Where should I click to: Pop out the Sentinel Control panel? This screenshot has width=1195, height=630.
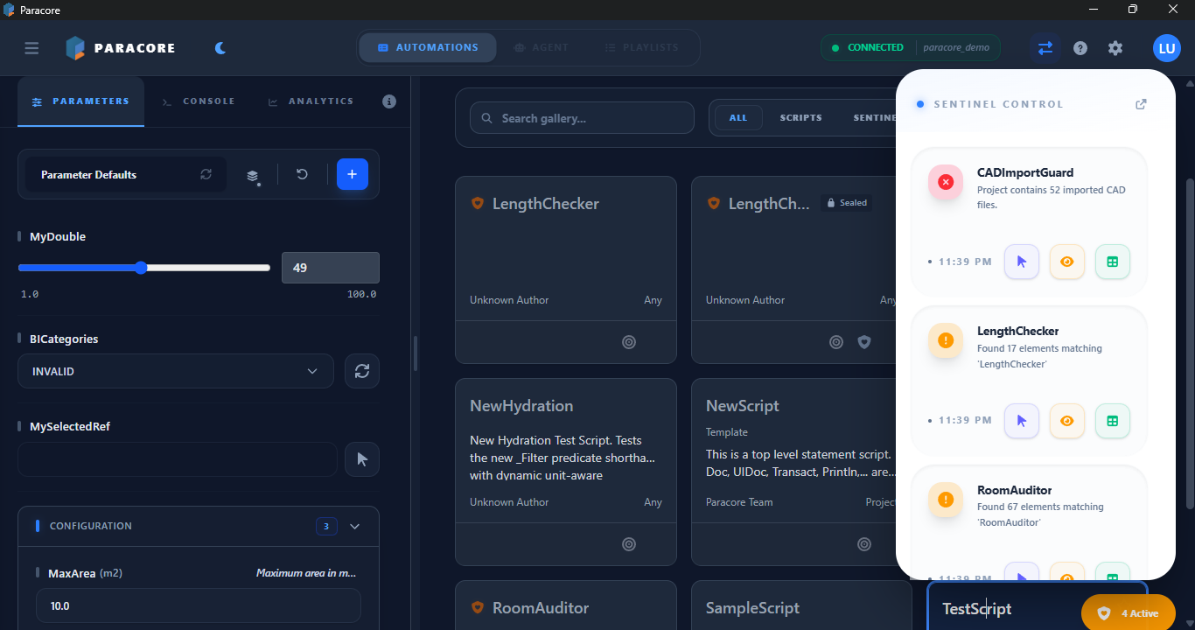pos(1141,104)
